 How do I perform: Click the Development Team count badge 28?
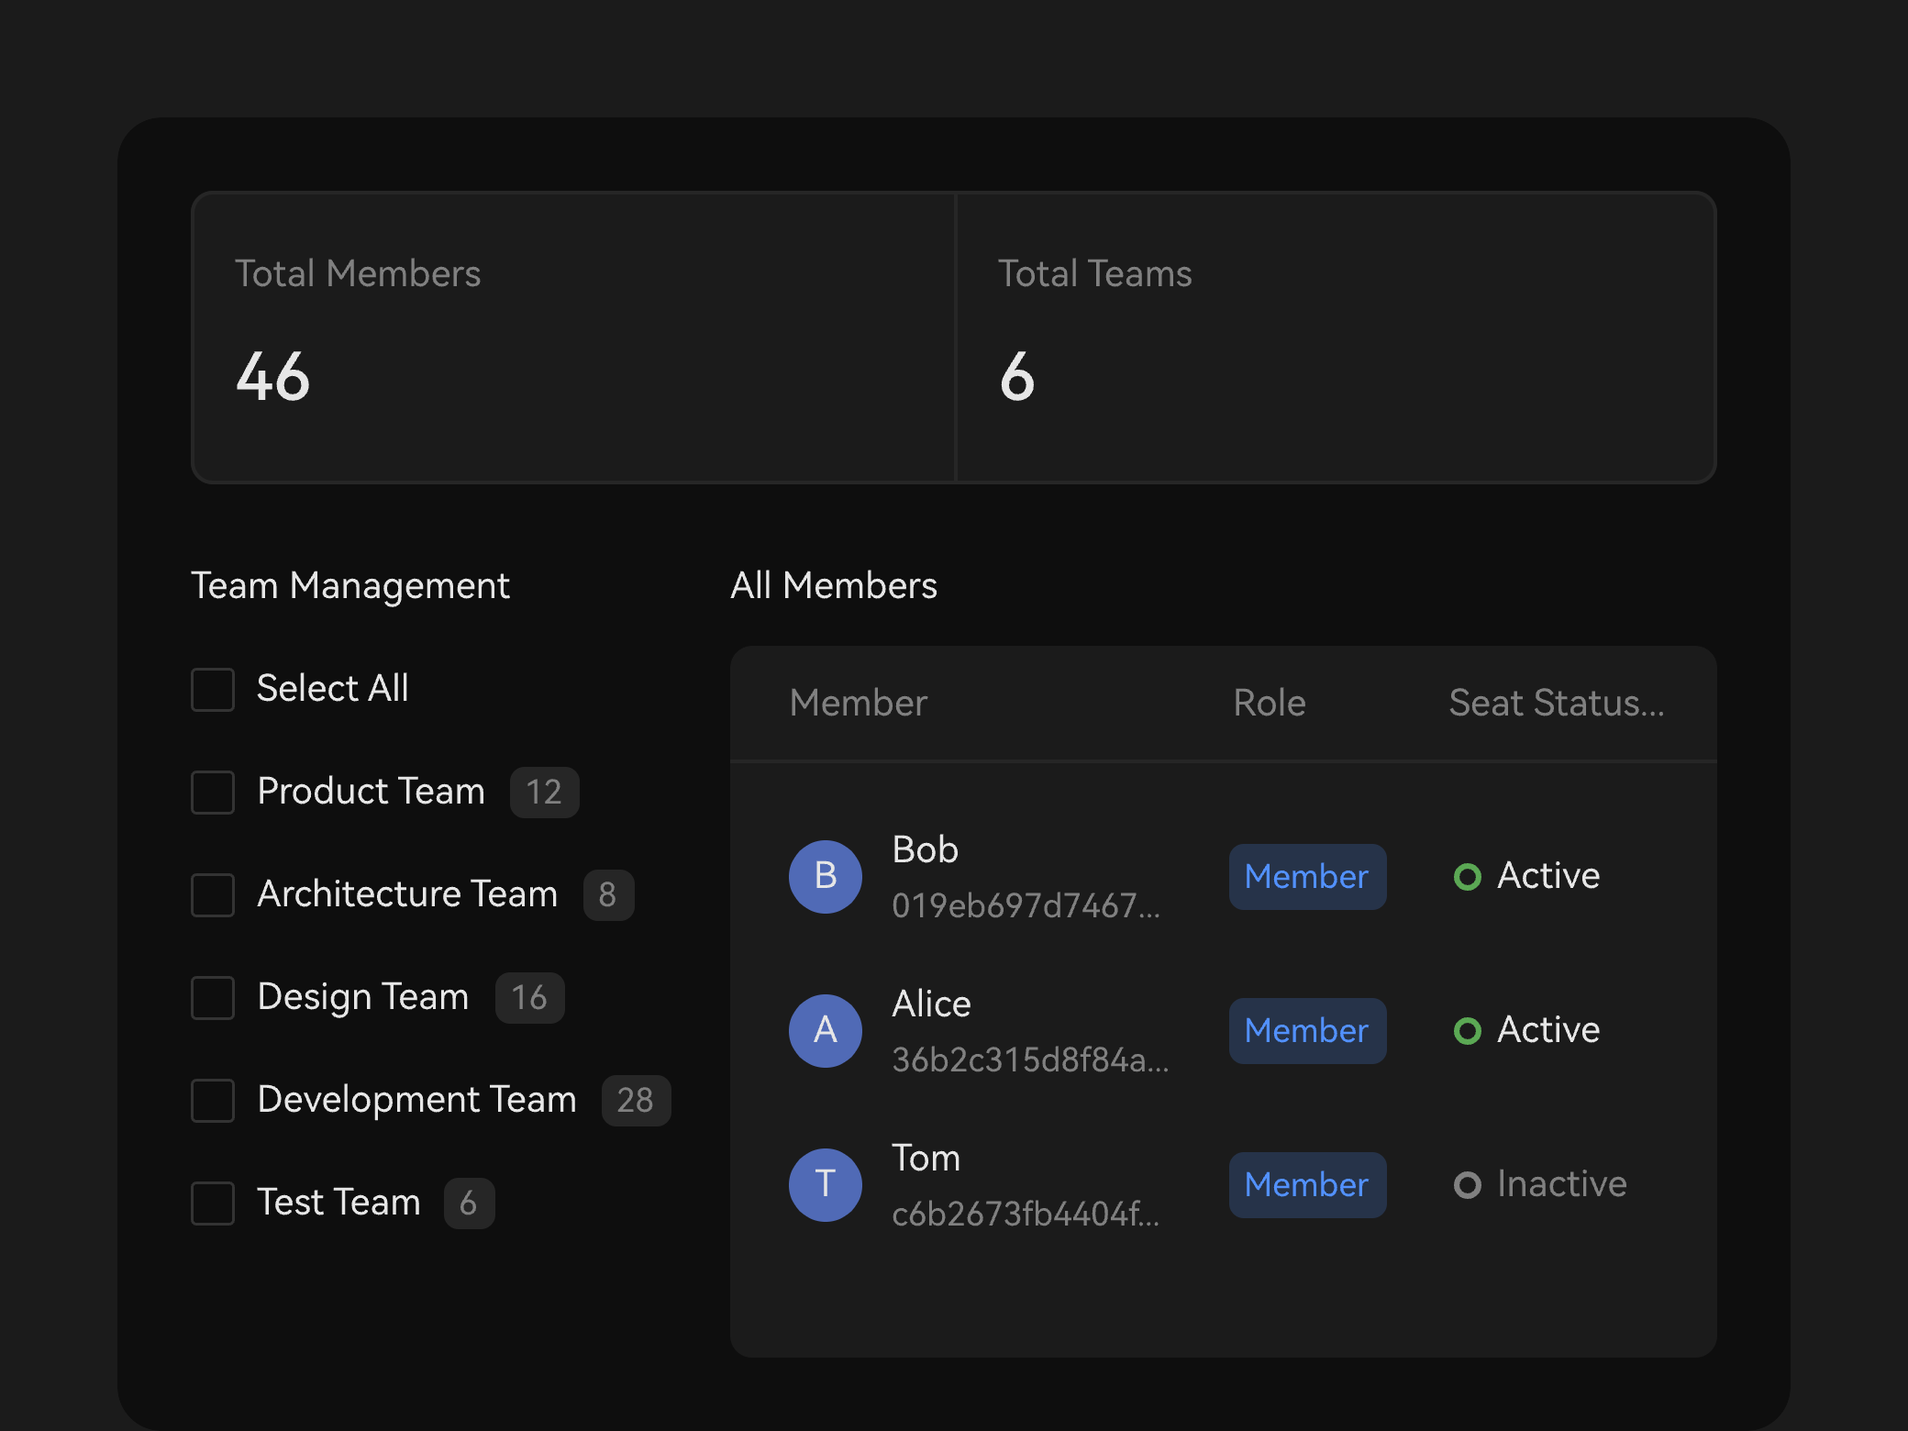pyautogui.click(x=636, y=1100)
